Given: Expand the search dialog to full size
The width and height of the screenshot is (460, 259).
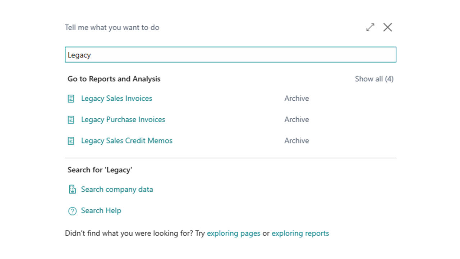Looking at the screenshot, I should (x=370, y=27).
